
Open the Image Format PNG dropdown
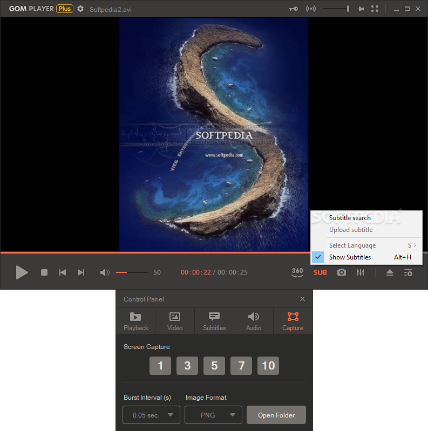tap(213, 415)
